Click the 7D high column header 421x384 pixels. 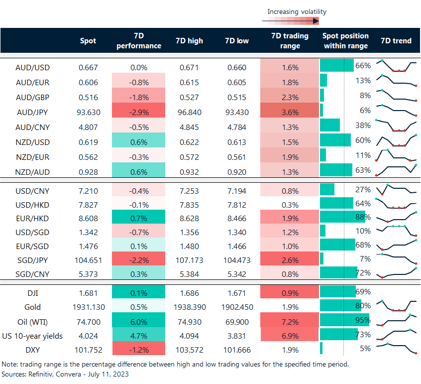(x=189, y=41)
